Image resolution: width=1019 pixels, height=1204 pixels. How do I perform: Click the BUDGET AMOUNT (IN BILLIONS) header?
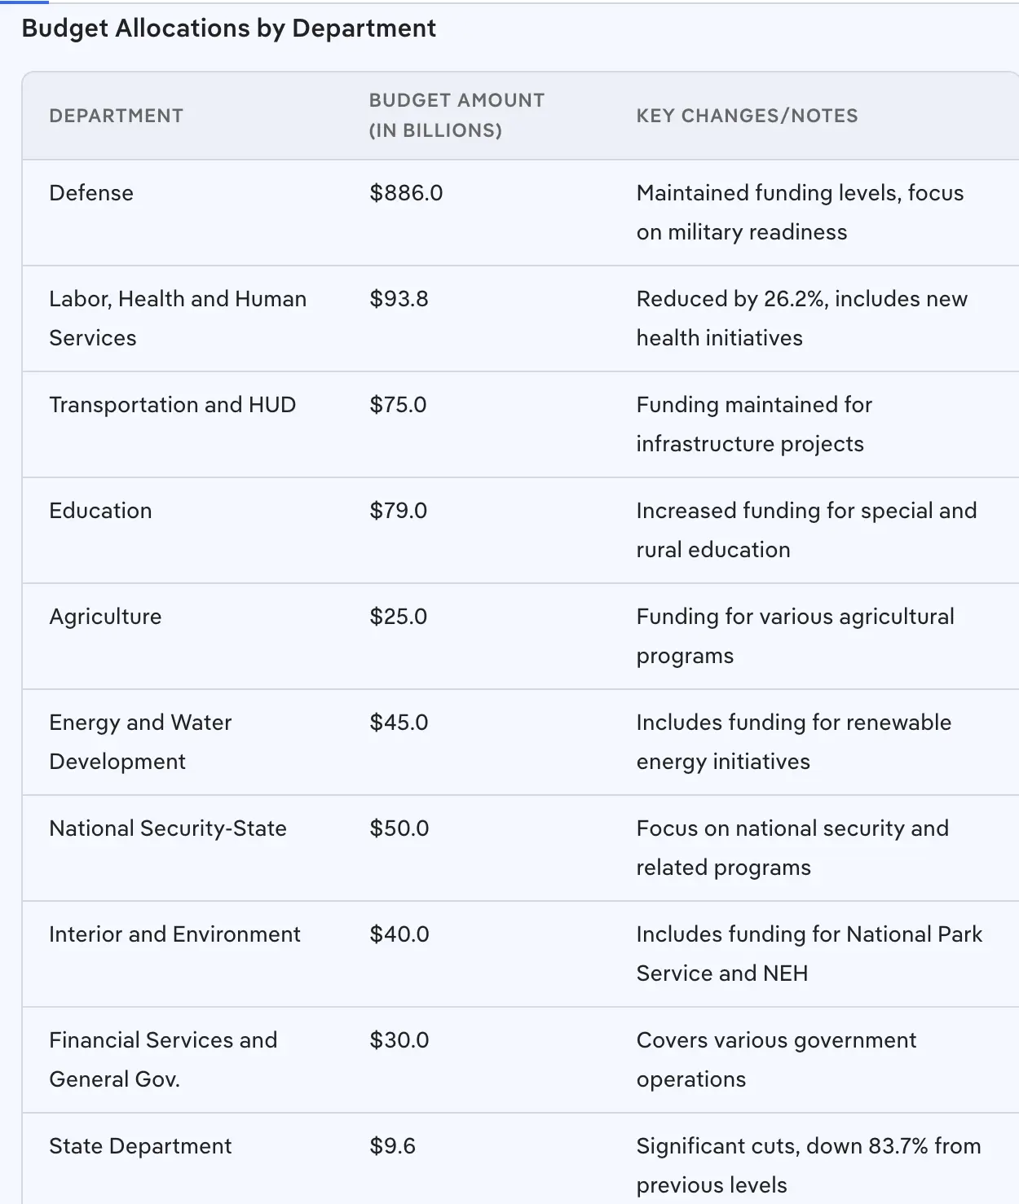[457, 115]
